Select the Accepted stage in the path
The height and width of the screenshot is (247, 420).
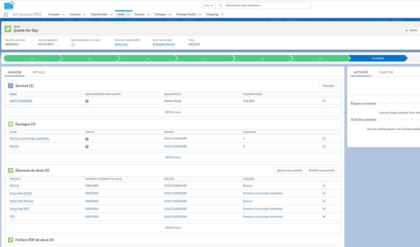pos(378,58)
